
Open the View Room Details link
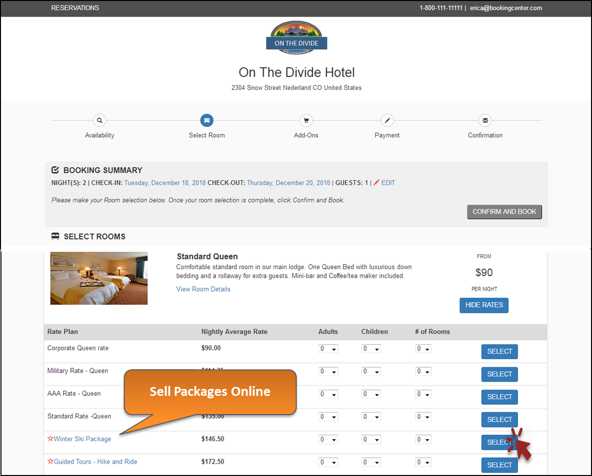pyautogui.click(x=203, y=289)
